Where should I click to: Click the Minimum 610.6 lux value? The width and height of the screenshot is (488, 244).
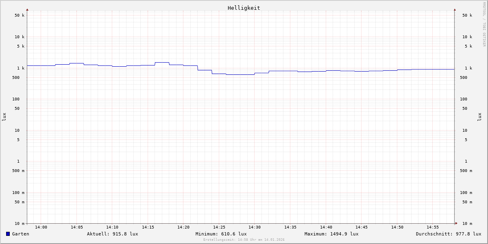(221, 234)
